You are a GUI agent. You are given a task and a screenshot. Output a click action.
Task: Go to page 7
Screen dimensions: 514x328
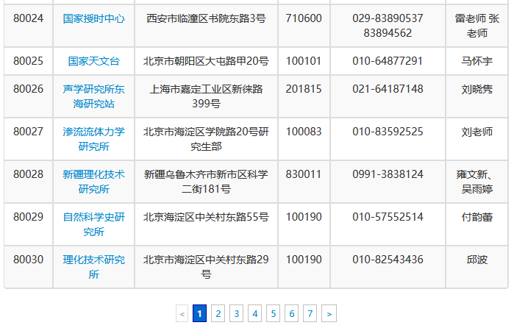click(x=310, y=314)
